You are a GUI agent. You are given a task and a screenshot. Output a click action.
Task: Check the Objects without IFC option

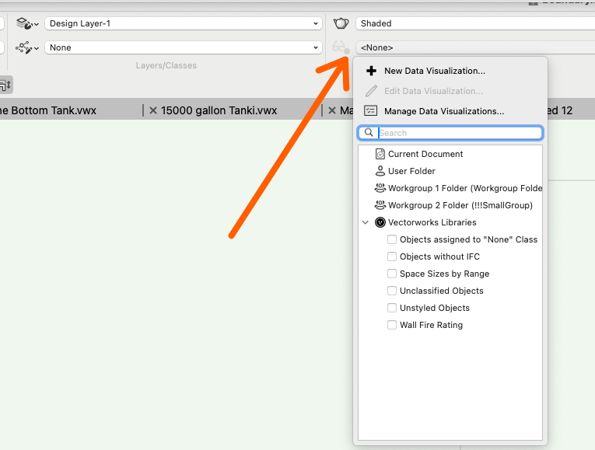[392, 256]
